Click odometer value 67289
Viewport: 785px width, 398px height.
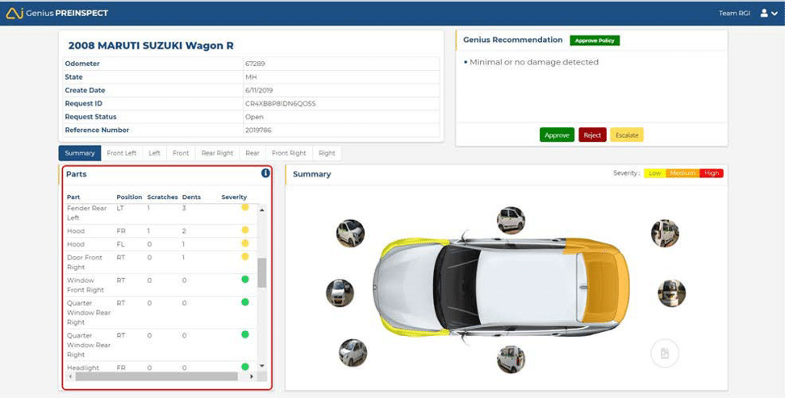[x=254, y=64]
